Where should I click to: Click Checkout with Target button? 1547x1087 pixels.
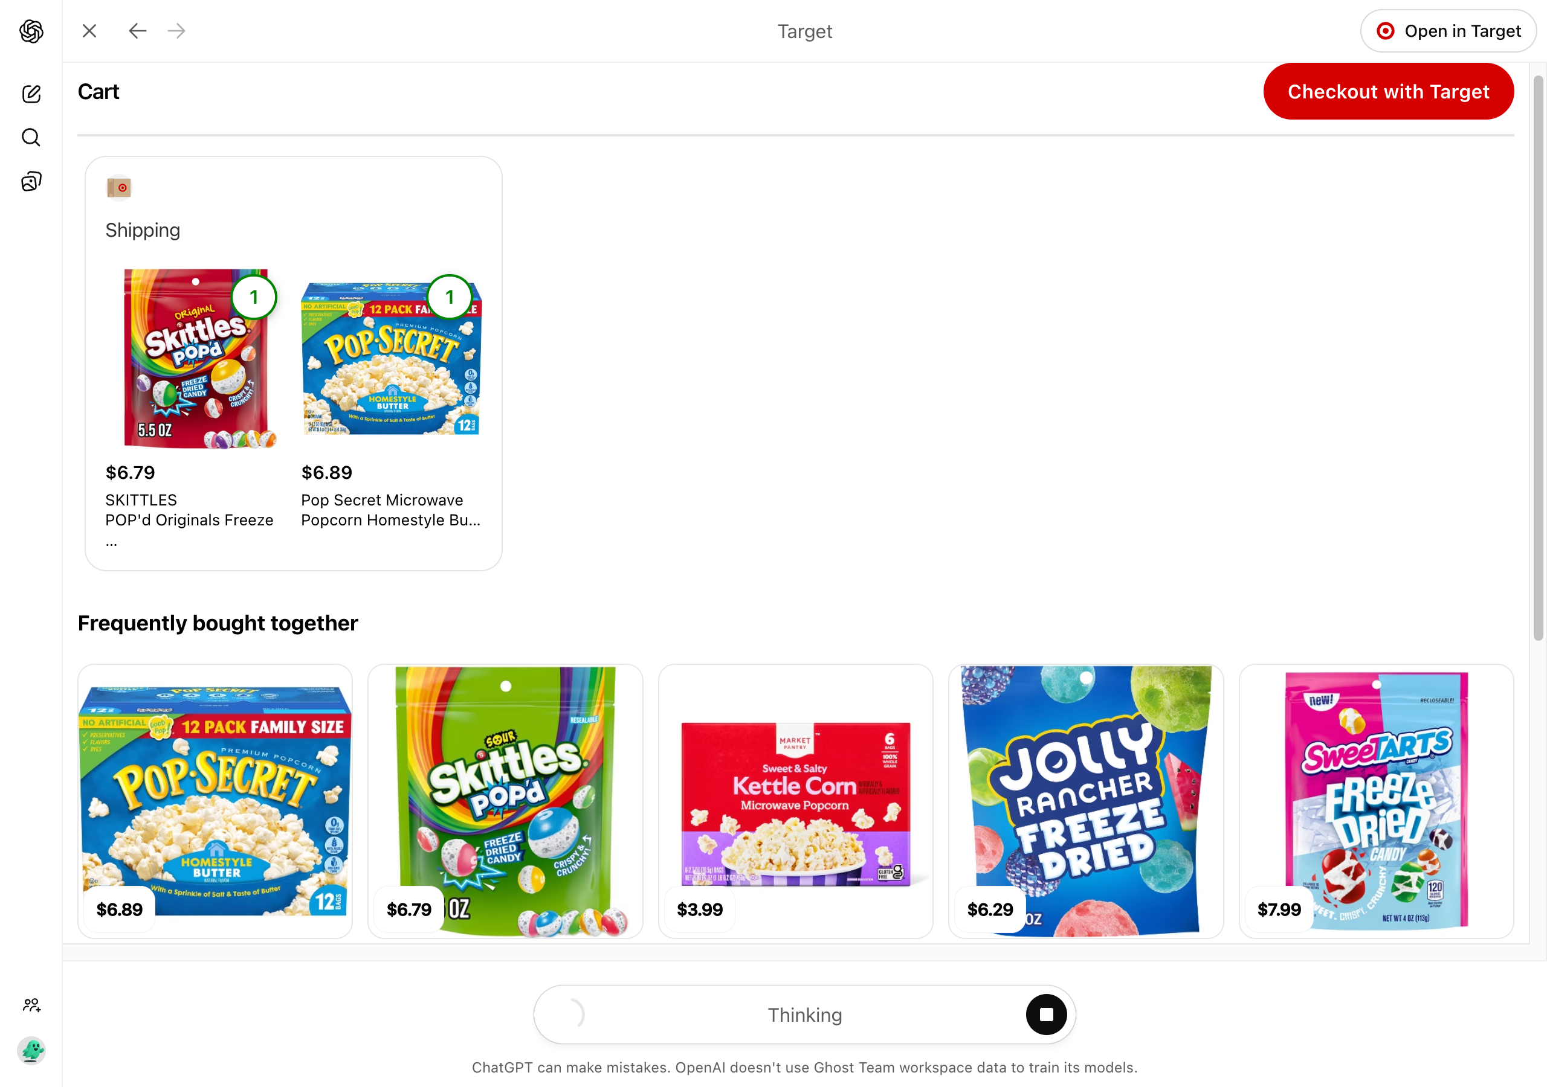click(x=1388, y=92)
